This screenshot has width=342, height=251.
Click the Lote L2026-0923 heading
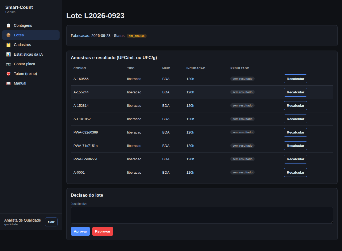coord(95,16)
